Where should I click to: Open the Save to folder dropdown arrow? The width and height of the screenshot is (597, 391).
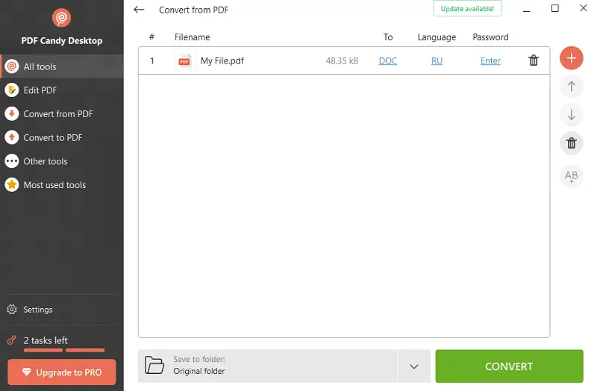(x=414, y=366)
